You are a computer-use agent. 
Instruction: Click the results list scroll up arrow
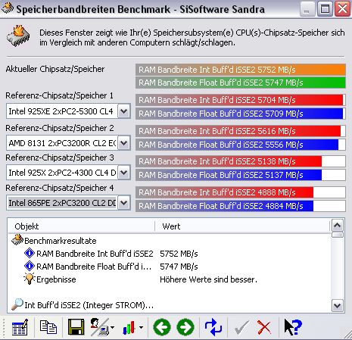tap(338, 226)
